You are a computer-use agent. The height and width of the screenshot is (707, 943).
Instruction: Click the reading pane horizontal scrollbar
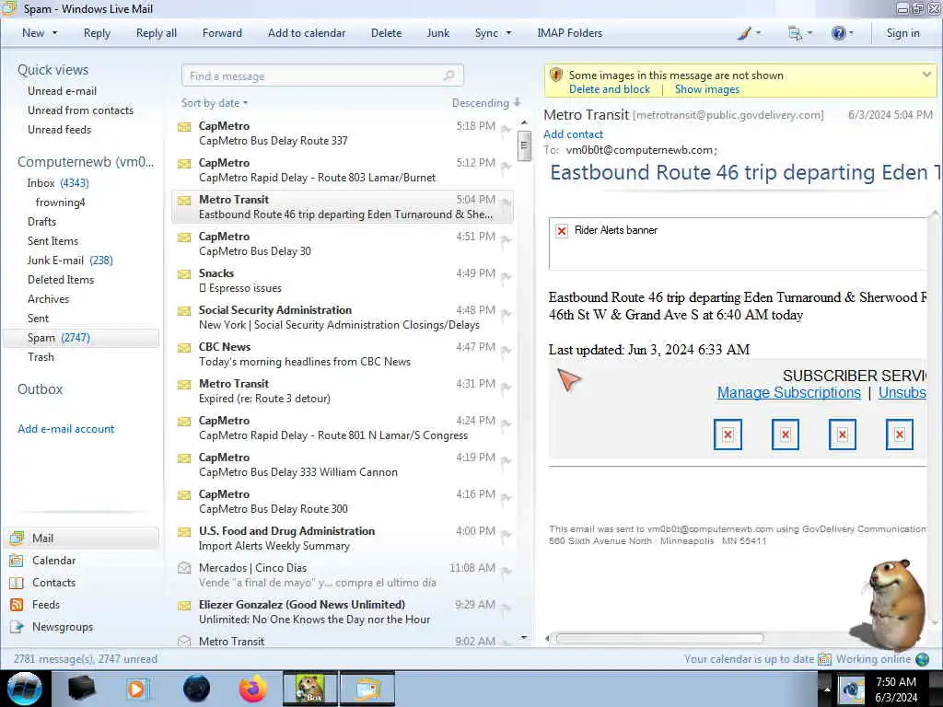click(x=659, y=639)
